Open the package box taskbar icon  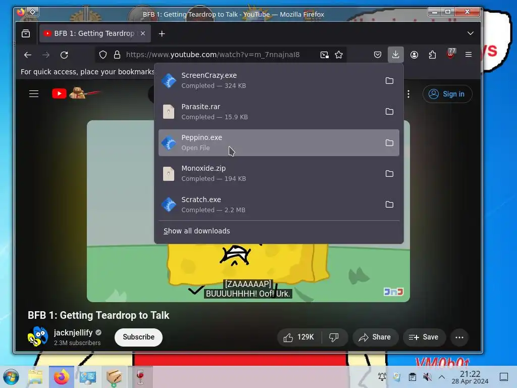coord(114,376)
